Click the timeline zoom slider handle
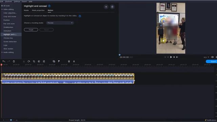Image resolution: width=217 pixels, height=122 pixels. pos(11,120)
